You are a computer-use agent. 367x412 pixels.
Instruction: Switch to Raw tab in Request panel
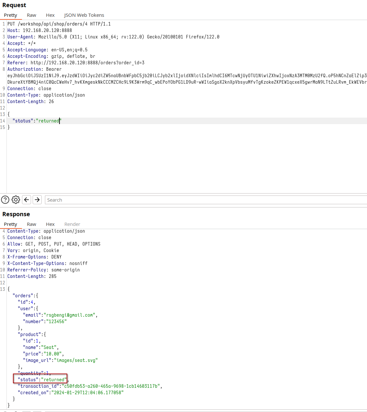click(x=31, y=15)
